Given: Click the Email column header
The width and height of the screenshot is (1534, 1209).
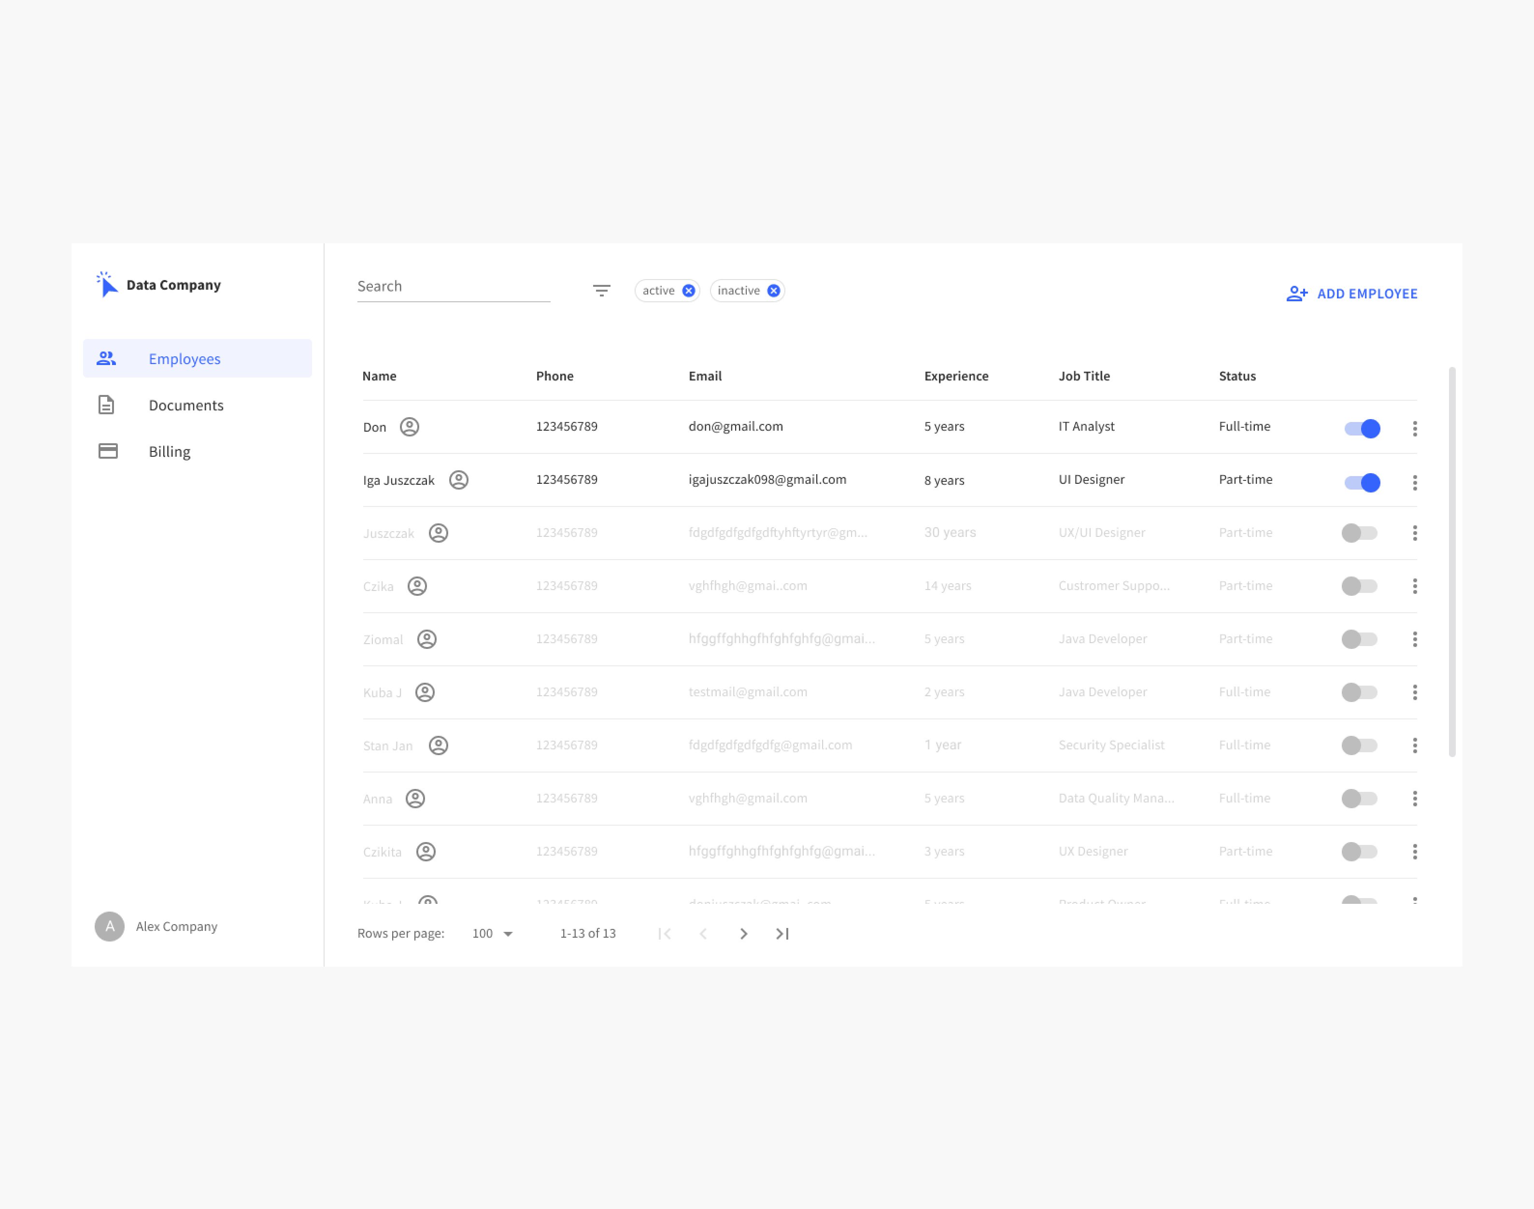Looking at the screenshot, I should [x=705, y=376].
